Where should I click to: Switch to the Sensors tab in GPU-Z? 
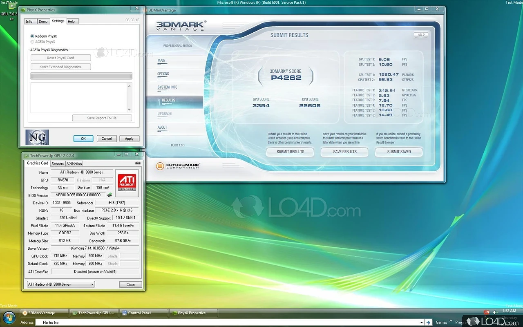tap(58, 163)
